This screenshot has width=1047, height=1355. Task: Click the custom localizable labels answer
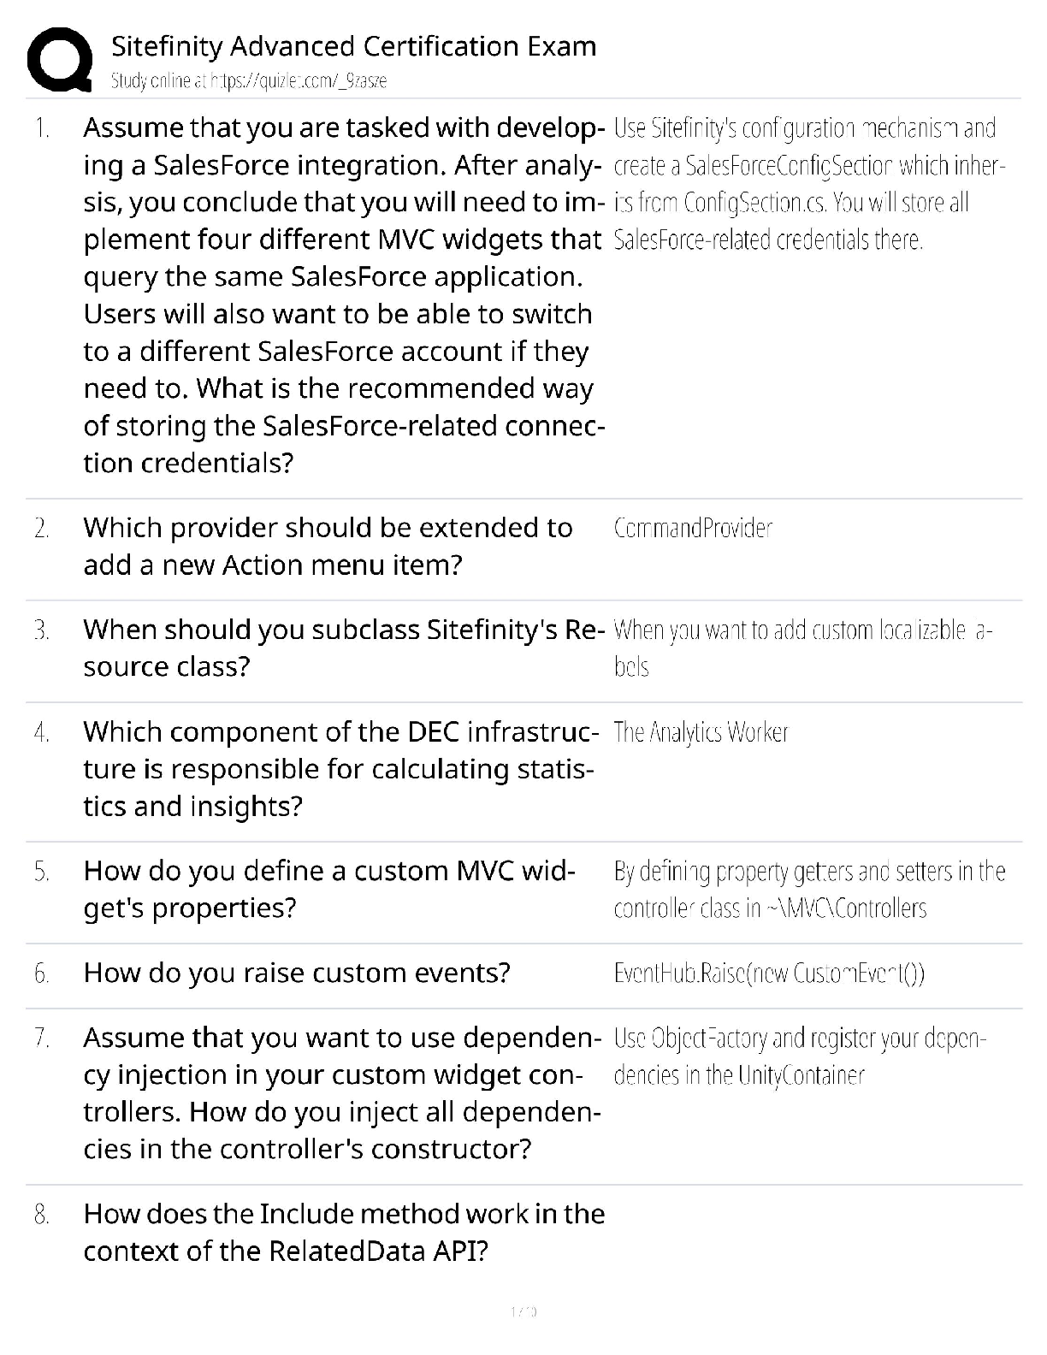(x=802, y=648)
